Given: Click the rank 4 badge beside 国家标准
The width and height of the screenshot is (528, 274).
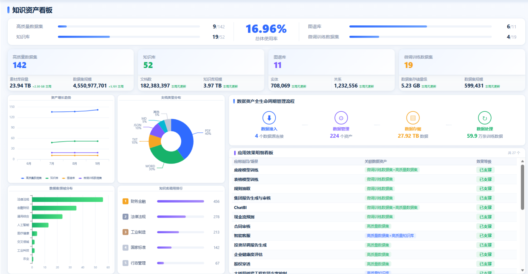Looking at the screenshot, I should point(125,248).
